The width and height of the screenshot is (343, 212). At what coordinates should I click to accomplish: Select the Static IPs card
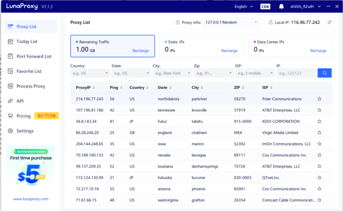pyautogui.click(x=202, y=46)
